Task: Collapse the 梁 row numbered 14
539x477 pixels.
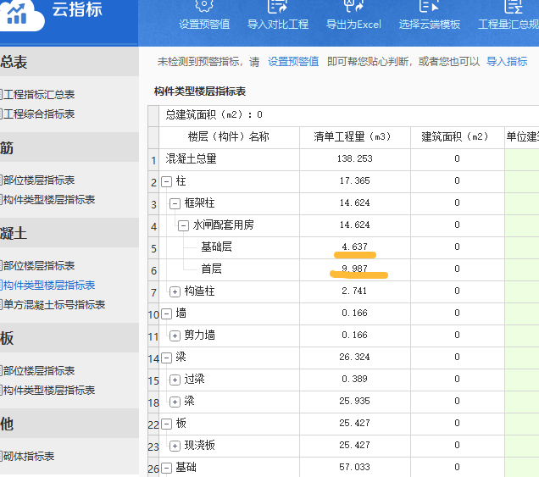Action: [x=166, y=358]
